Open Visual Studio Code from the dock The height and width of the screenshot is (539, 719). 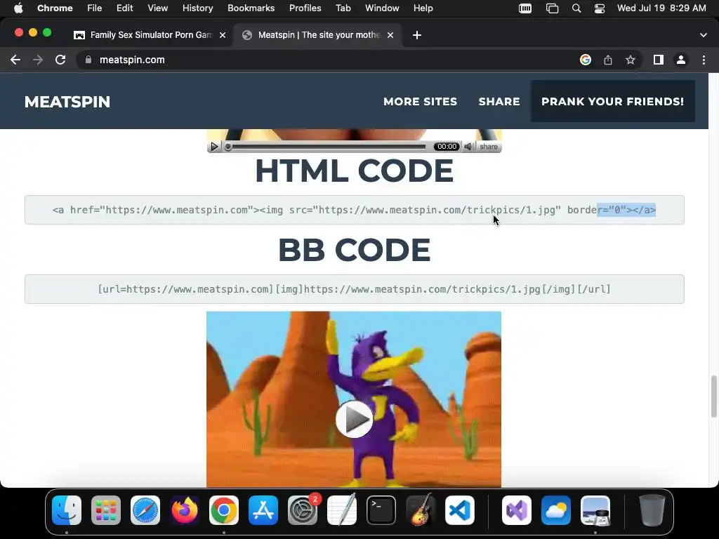point(460,510)
